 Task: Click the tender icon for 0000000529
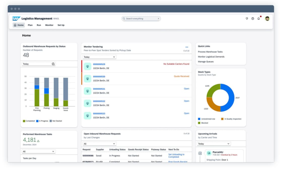[87, 66]
